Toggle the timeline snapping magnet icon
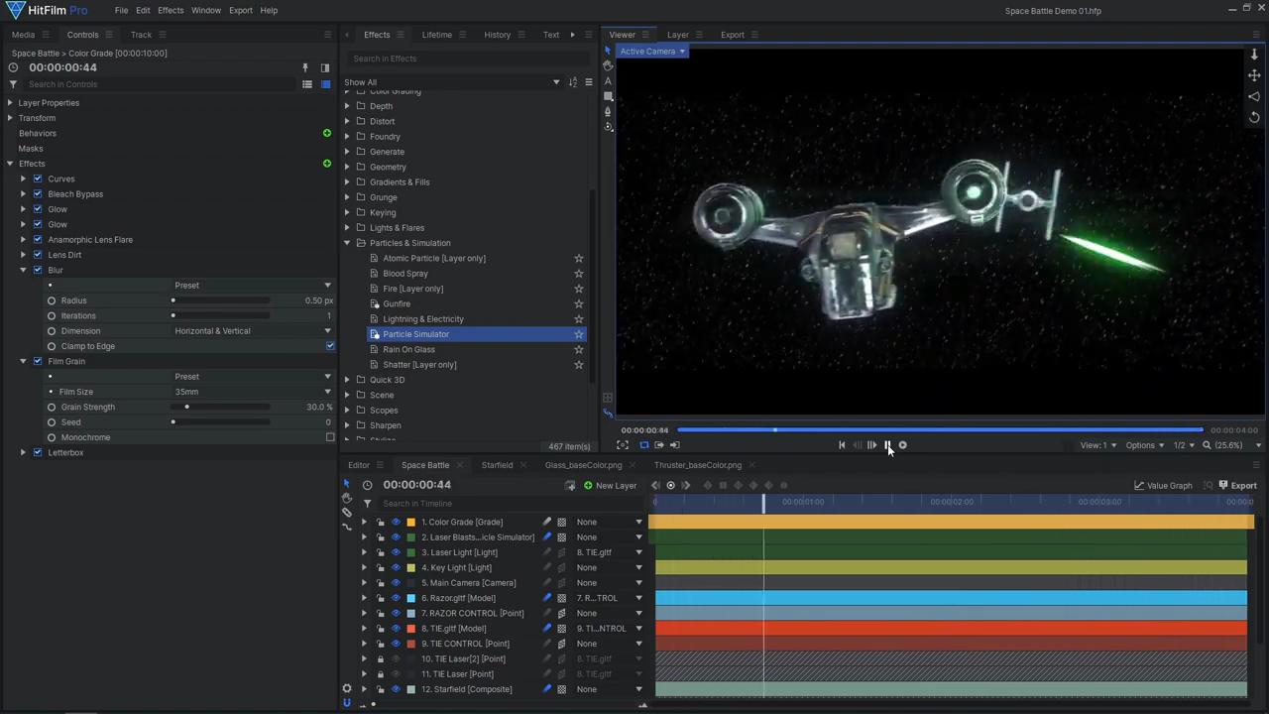The image size is (1269, 714). coord(346,702)
